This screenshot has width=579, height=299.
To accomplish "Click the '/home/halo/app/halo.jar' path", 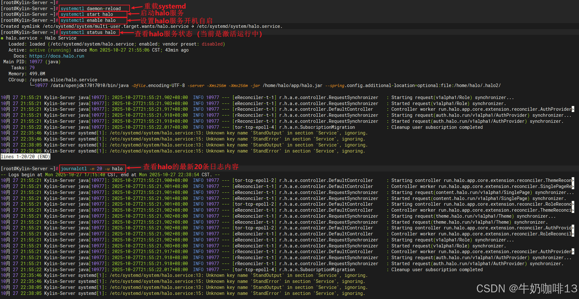I will coord(292,85).
